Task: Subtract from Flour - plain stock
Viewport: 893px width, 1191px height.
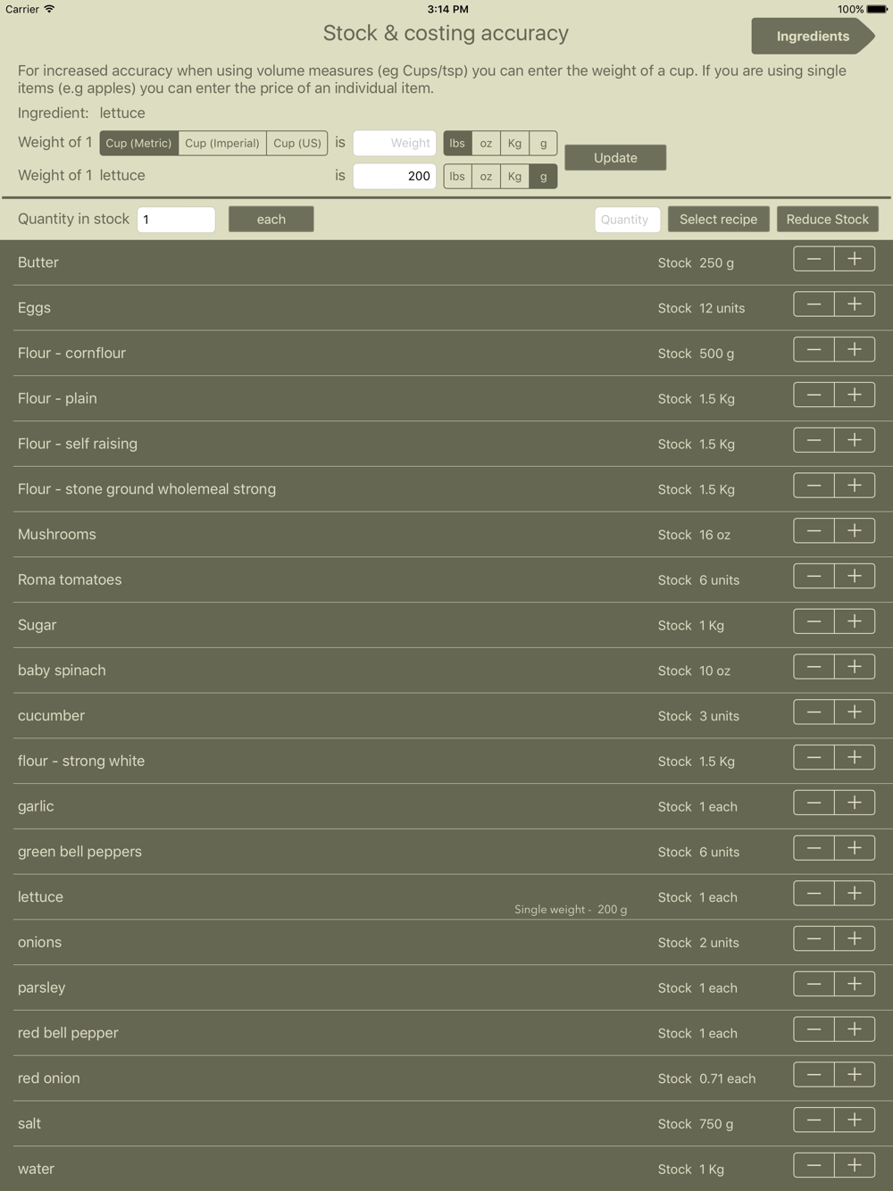Action: [x=814, y=395]
